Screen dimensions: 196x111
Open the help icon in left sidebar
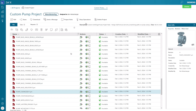(2, 99)
